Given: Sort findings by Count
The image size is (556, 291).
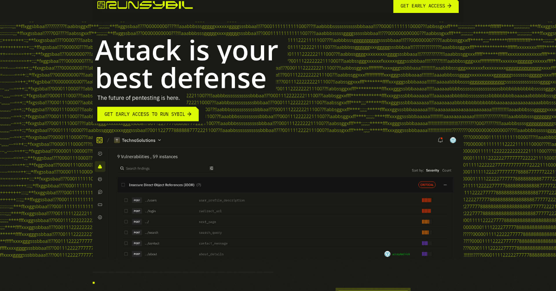Looking at the screenshot, I should (x=447, y=170).
